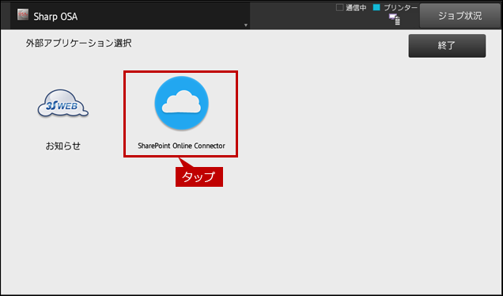This screenshot has height=296, width=503.
Task: Open the ジョブ状況 job status button
Action: (x=460, y=16)
